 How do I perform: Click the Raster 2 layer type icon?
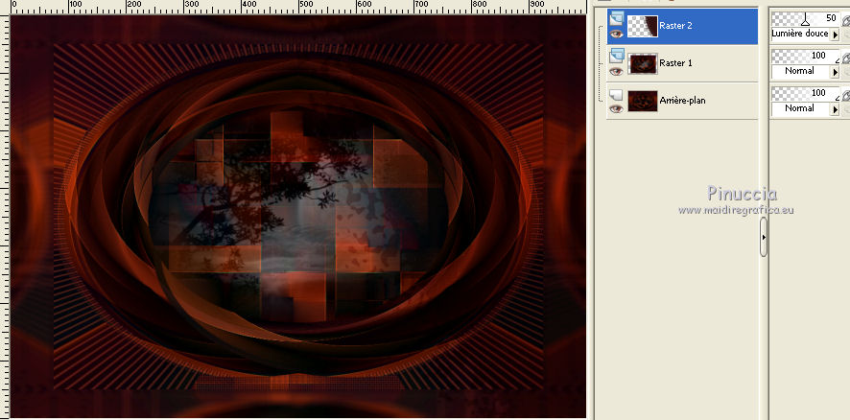click(616, 18)
